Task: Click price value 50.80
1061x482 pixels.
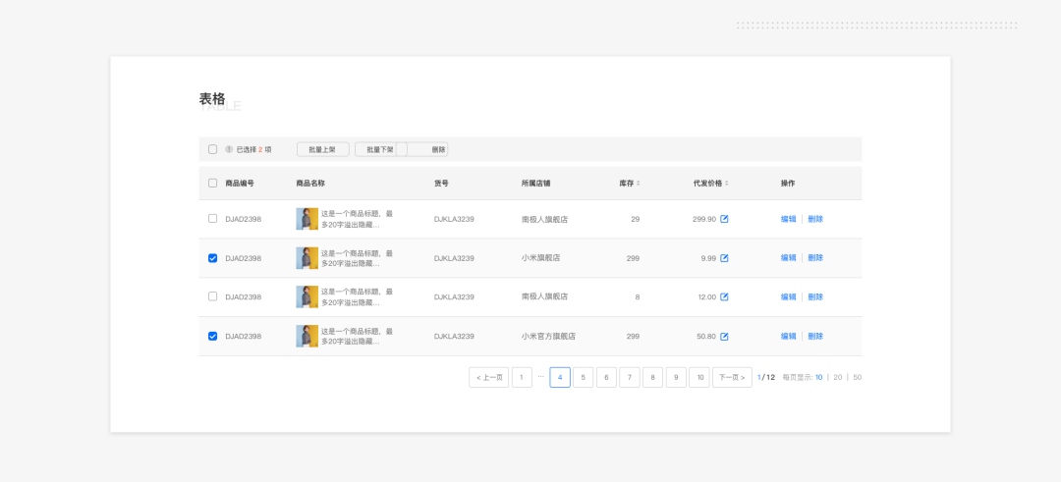Action: click(x=706, y=336)
